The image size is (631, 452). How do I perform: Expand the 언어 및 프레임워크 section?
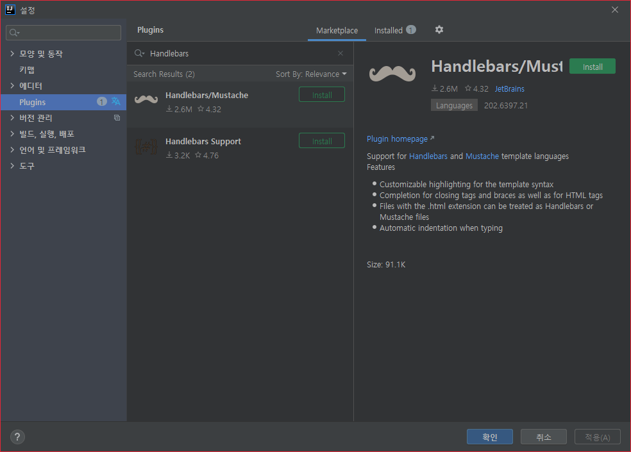[x=12, y=150]
